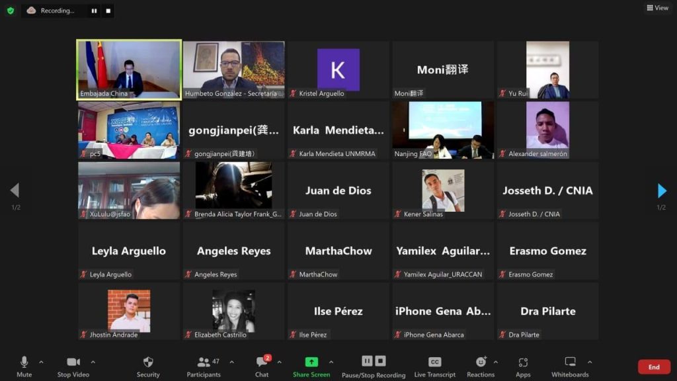
Task: Open the Chat panel with unread messages
Action: (x=262, y=366)
